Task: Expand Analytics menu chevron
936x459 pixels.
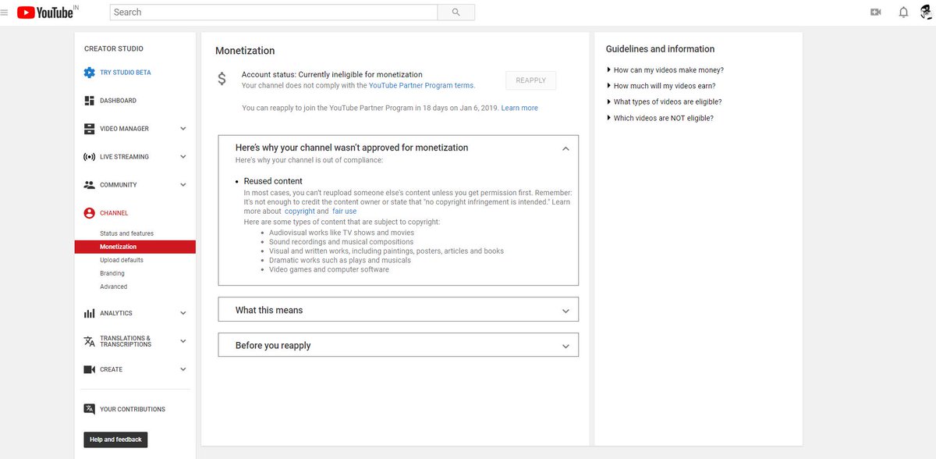Action: coord(183,313)
